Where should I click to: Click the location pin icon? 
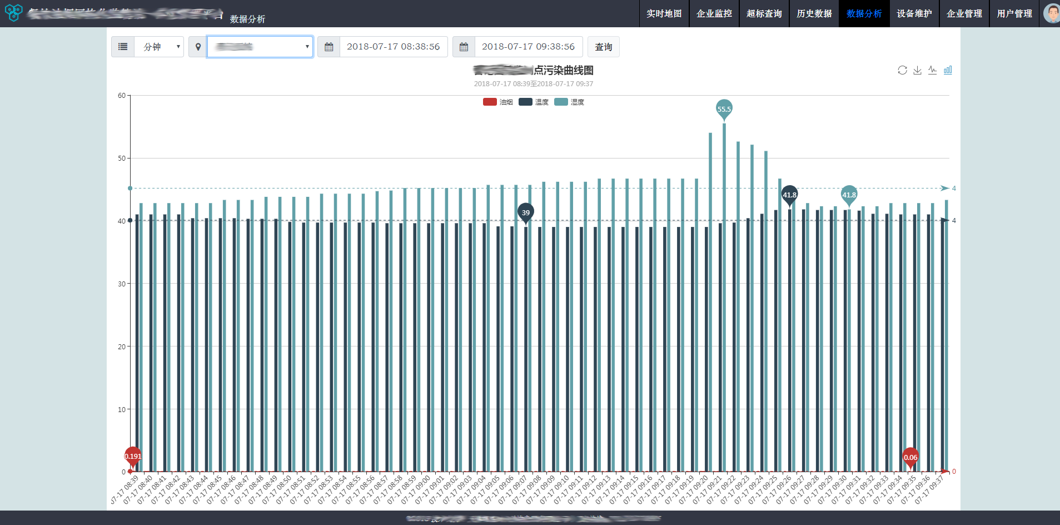(x=198, y=47)
